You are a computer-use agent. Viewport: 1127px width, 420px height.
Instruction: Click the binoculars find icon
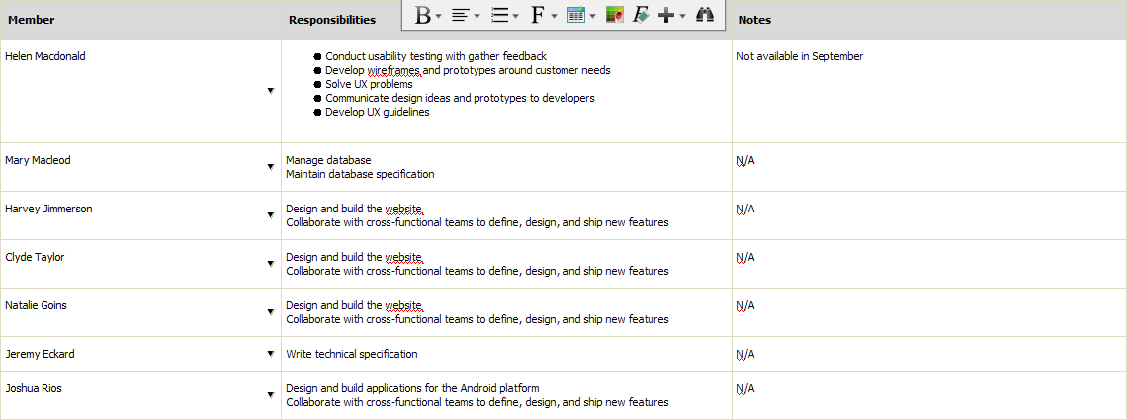[705, 15]
